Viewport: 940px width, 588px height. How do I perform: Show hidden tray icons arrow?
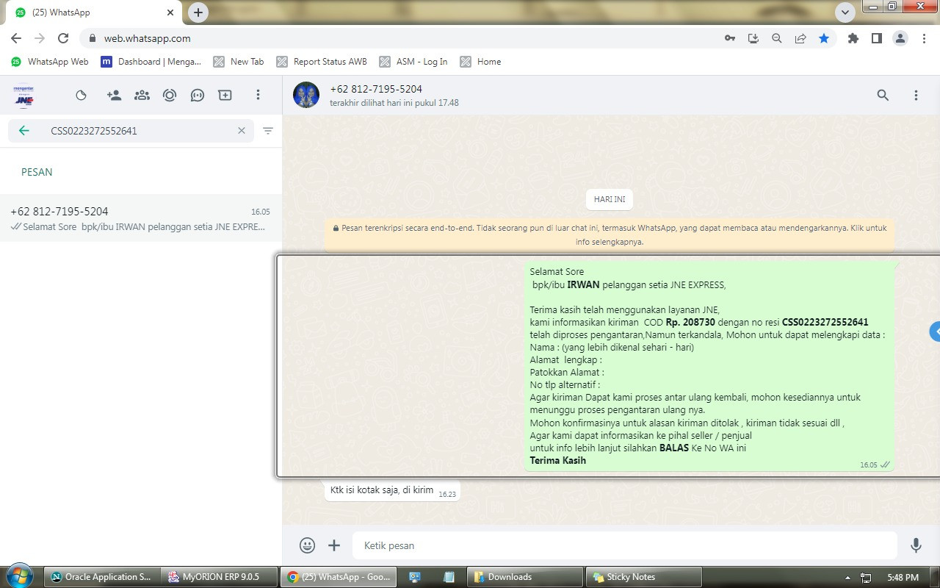pyautogui.click(x=847, y=578)
